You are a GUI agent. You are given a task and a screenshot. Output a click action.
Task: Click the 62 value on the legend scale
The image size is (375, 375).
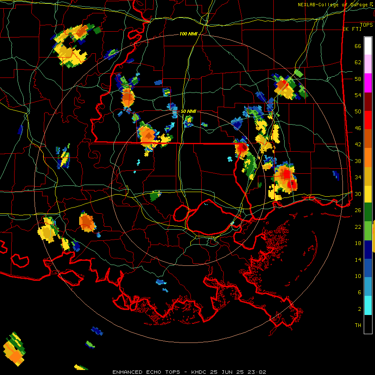point(358,62)
